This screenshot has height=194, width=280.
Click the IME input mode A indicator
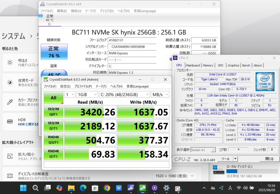pyautogui.click(x=230, y=188)
